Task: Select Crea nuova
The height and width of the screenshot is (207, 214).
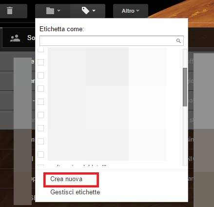Action: point(66,179)
